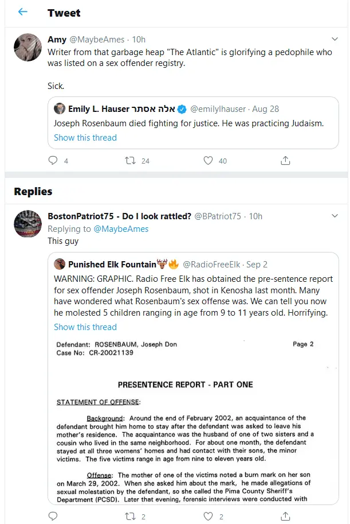This screenshot has height=524, width=350.
Task: Retweet BostonPatriot75's reply
Action: click(130, 516)
